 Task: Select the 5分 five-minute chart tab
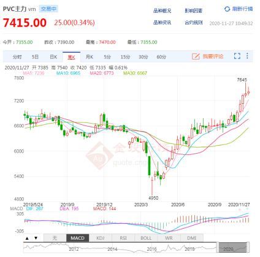(107, 57)
